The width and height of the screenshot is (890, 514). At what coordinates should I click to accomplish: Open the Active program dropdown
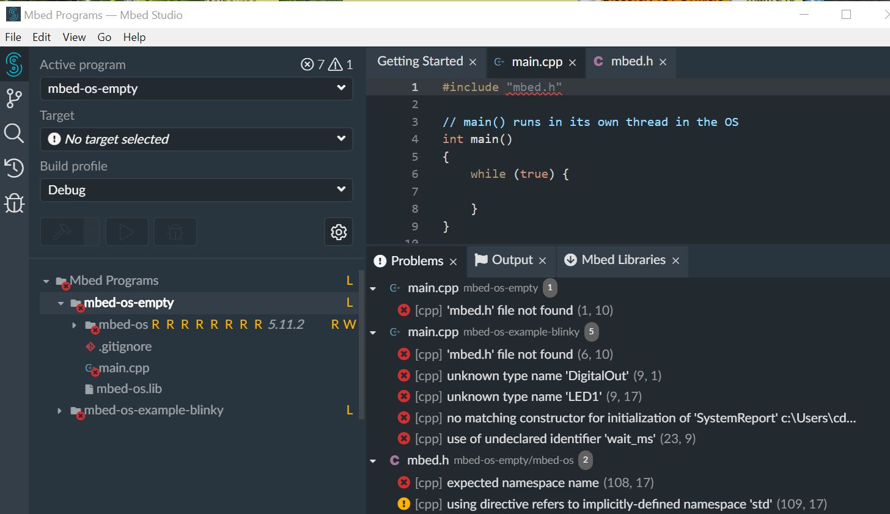196,89
